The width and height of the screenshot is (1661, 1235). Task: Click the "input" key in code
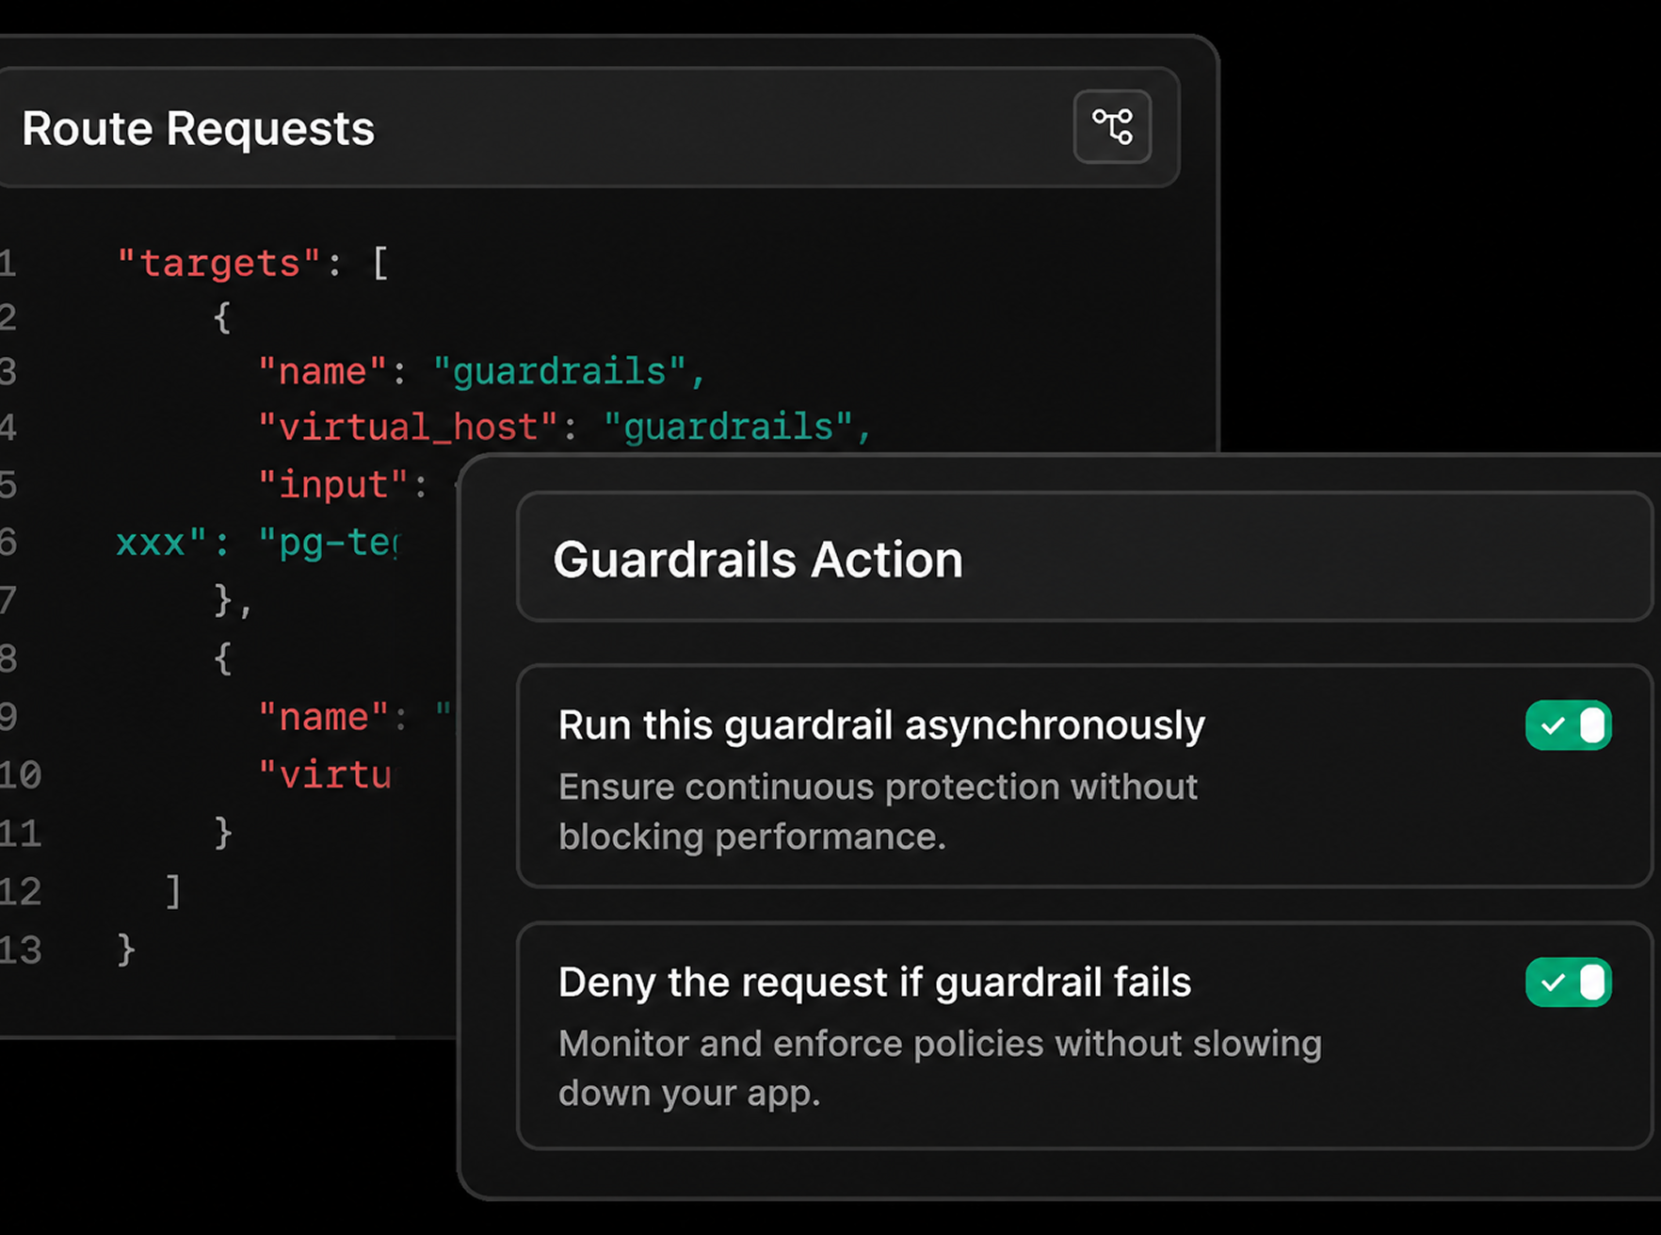point(332,486)
